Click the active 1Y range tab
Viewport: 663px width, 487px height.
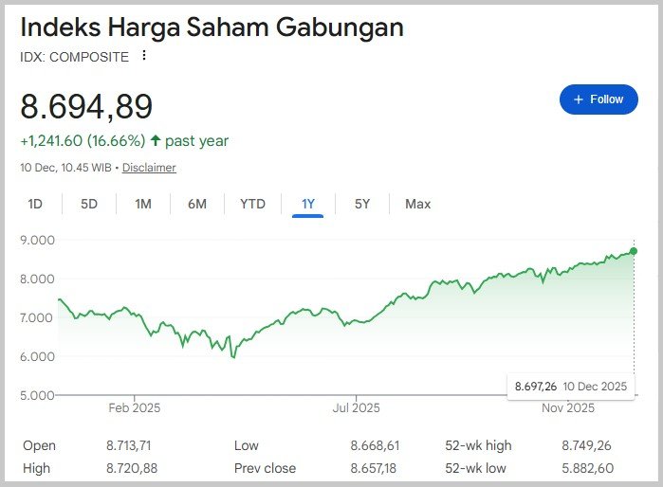(308, 204)
